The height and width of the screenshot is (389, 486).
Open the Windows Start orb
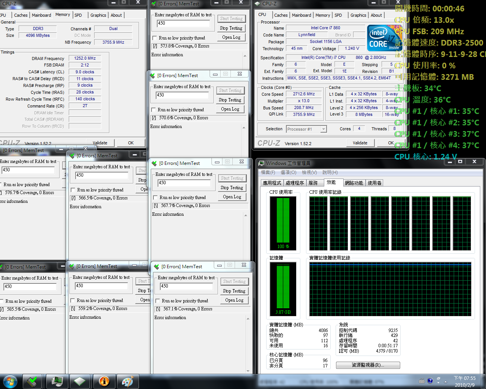(x=10, y=381)
